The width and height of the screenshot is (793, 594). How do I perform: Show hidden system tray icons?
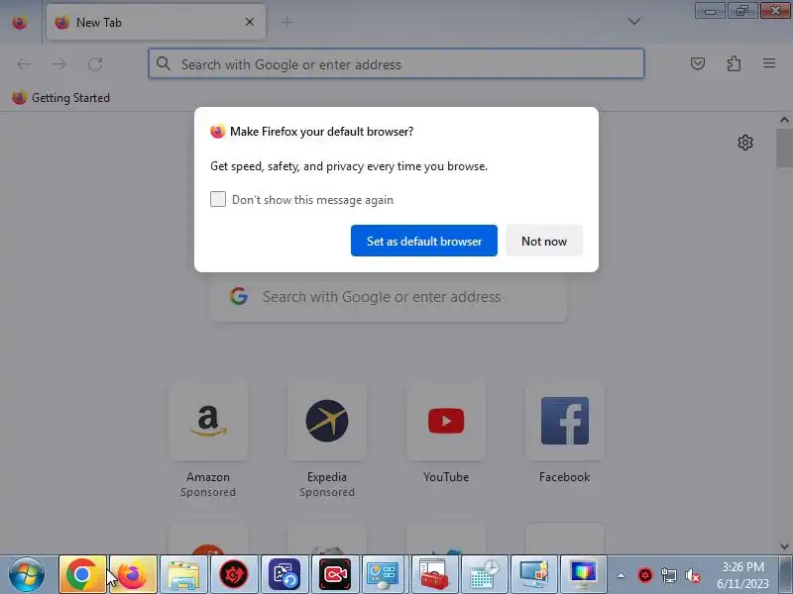coord(622,575)
